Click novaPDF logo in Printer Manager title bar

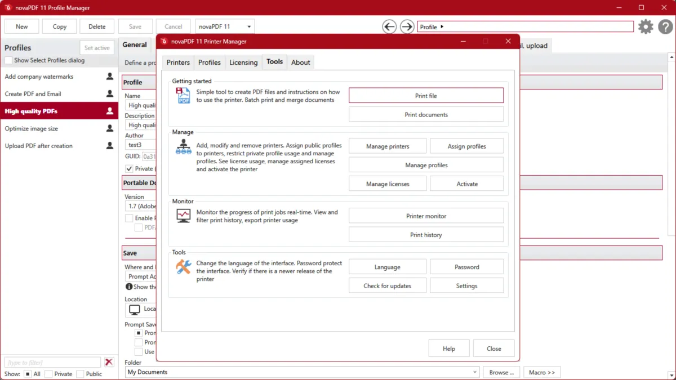(164, 41)
